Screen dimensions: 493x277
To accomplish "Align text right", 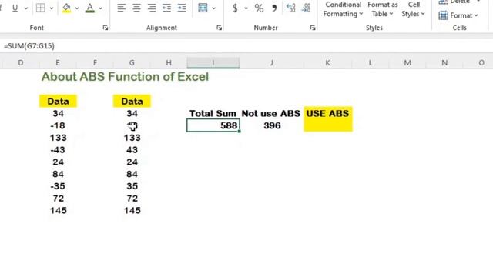I will coord(152,8).
